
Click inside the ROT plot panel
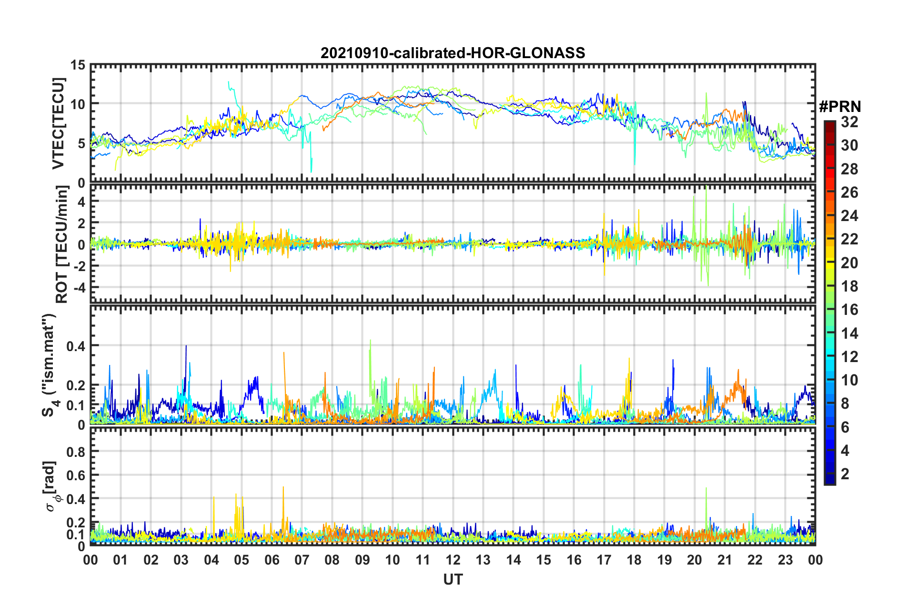pos(453,244)
